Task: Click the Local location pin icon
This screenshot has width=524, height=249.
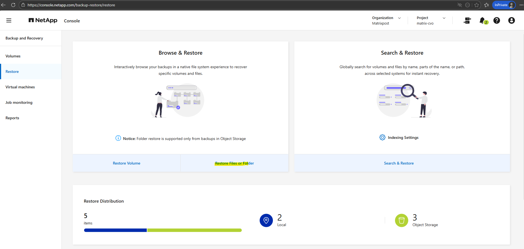Action: [x=266, y=220]
